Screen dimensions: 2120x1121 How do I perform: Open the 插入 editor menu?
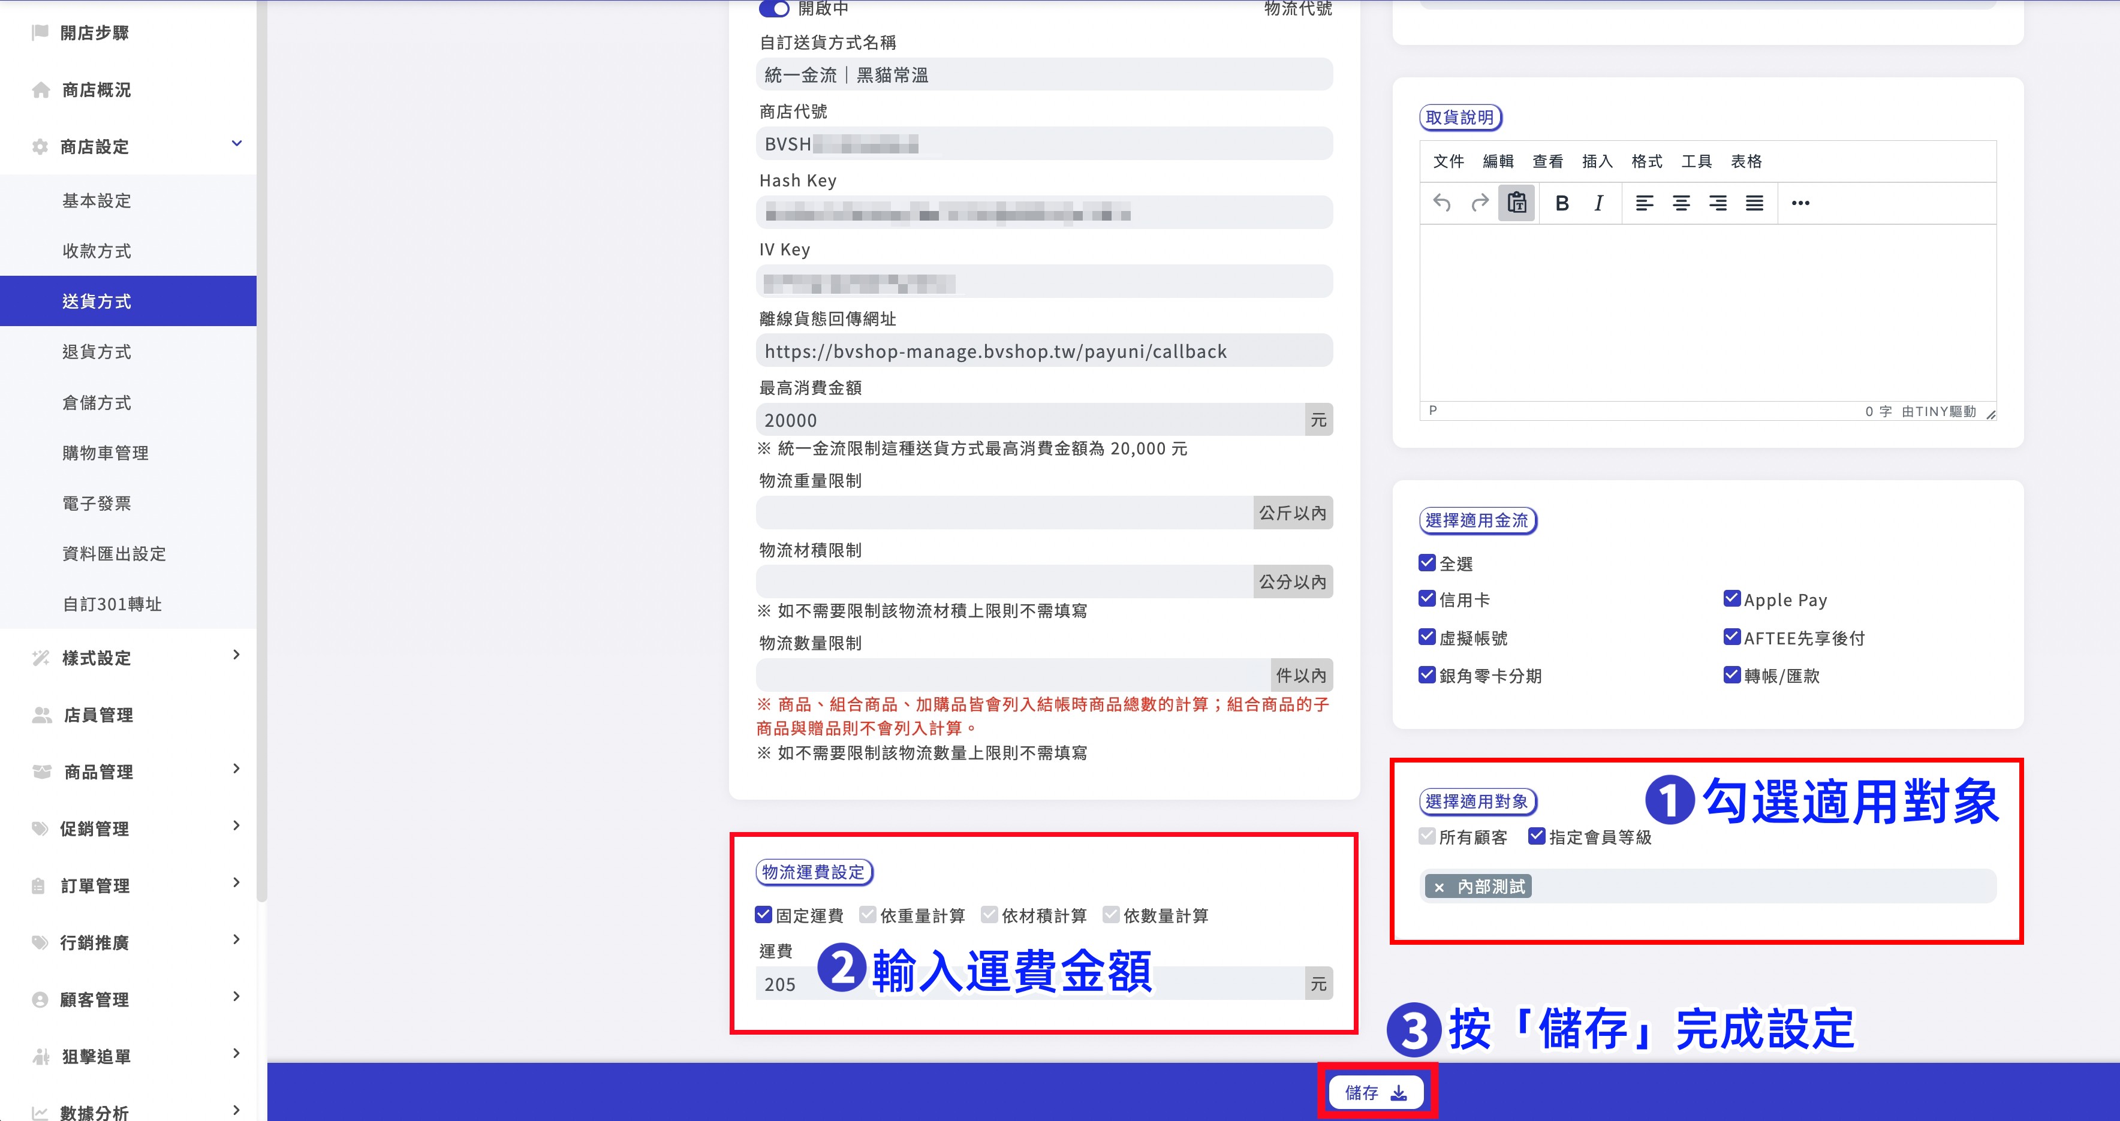point(1597,161)
